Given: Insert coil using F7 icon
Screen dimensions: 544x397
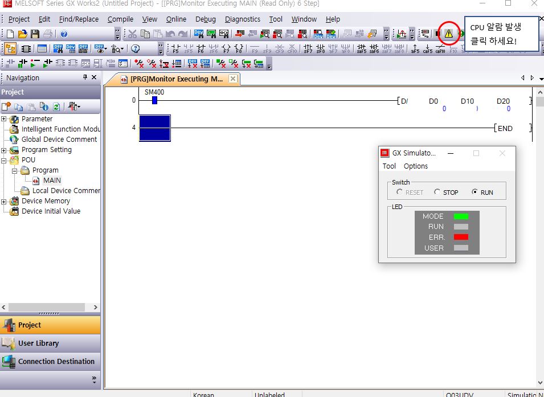Looking at the screenshot, I should 226,48.
